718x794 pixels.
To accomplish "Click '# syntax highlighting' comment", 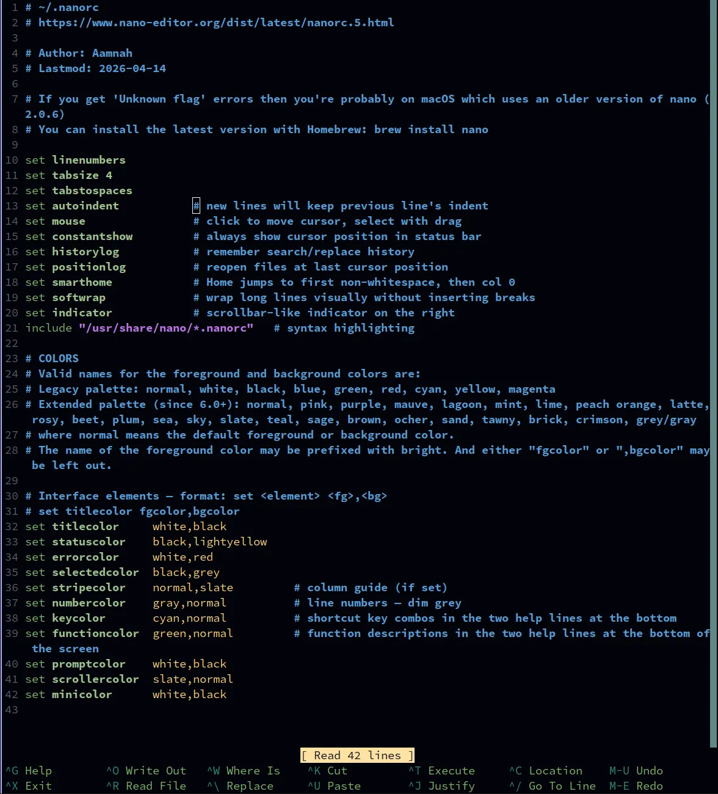I will tap(344, 328).
